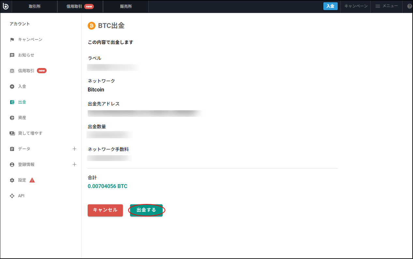Open 入金 using the plus-circle icon
This screenshot has height=259, width=413.
12,86
